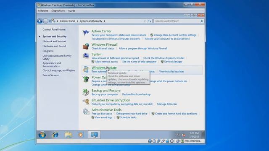Click the Control Panel address bar icon

tap(54, 21)
